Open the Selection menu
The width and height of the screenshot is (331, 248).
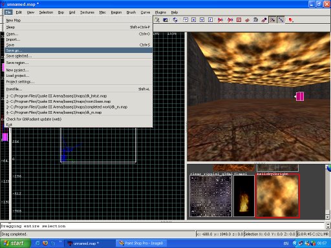coord(46,12)
